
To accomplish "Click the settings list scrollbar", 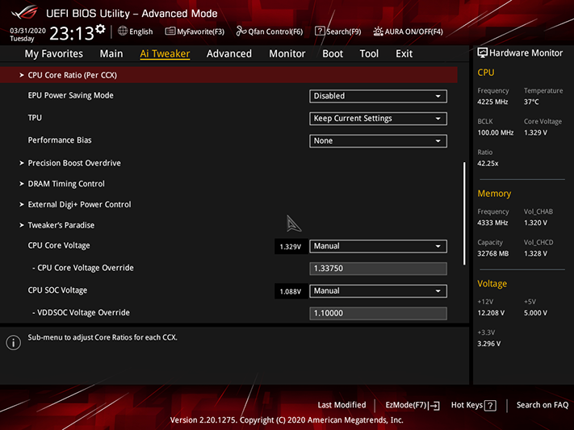I will coord(464,214).
